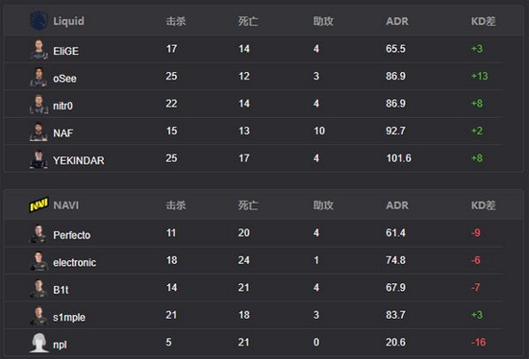This screenshot has width=529, height=359.
Task: Click the NAVI team logo icon
Action: [38, 204]
